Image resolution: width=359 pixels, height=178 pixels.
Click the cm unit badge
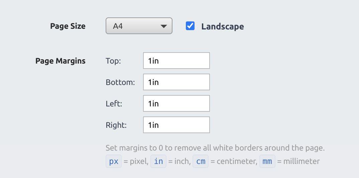click(x=201, y=161)
